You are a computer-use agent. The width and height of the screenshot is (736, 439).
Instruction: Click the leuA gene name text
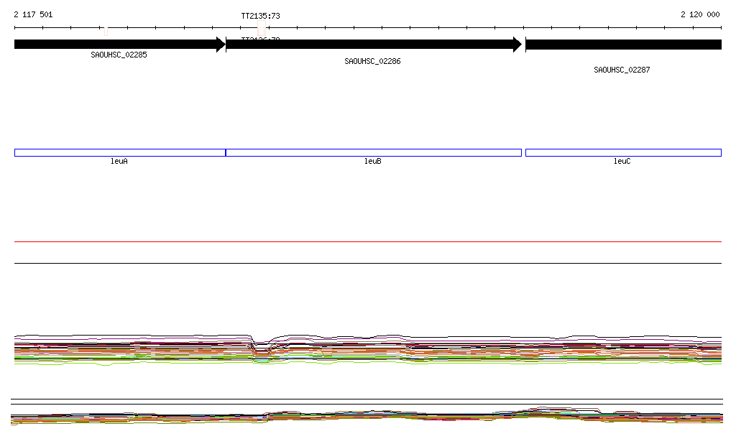pos(119,162)
